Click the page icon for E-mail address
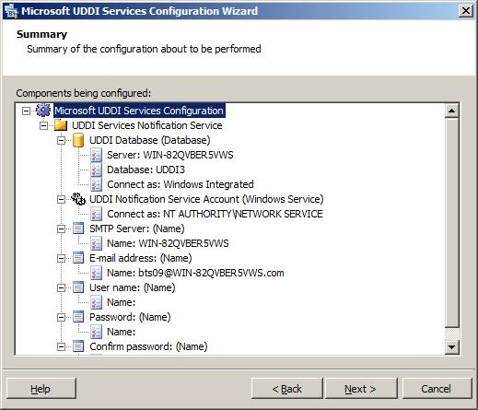Viewport: 478px width, 410px height. [x=78, y=258]
